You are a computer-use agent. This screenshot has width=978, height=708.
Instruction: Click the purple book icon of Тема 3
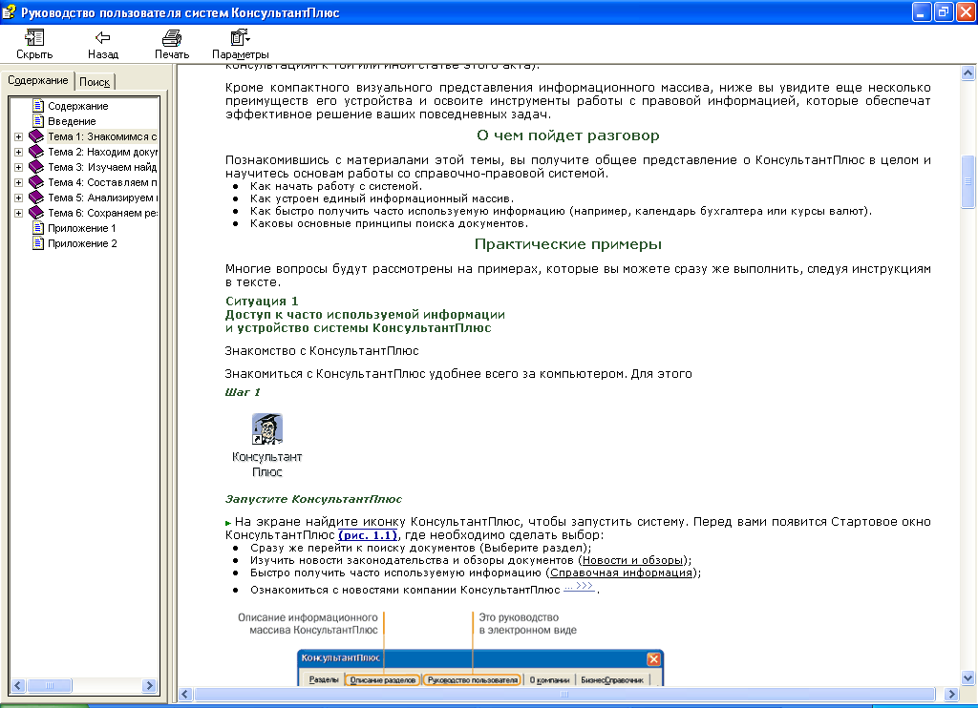point(36,166)
